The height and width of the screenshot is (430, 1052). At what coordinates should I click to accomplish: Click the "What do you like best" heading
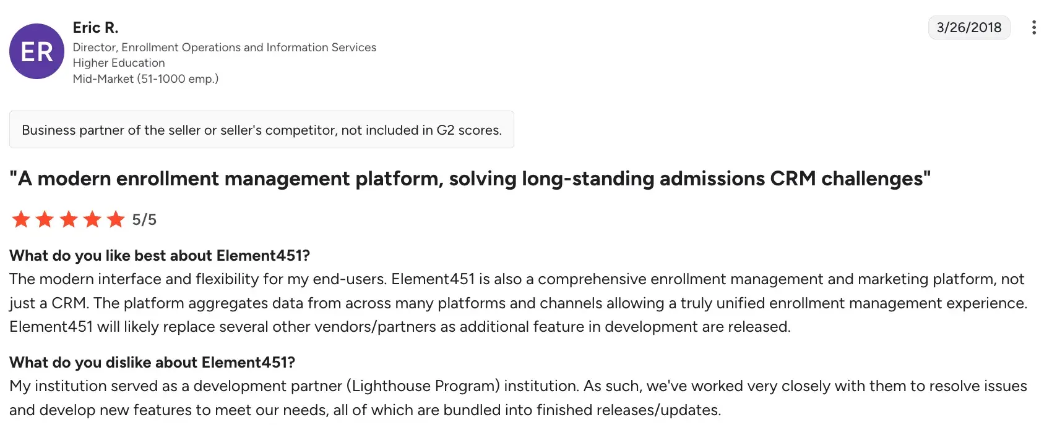click(x=160, y=256)
